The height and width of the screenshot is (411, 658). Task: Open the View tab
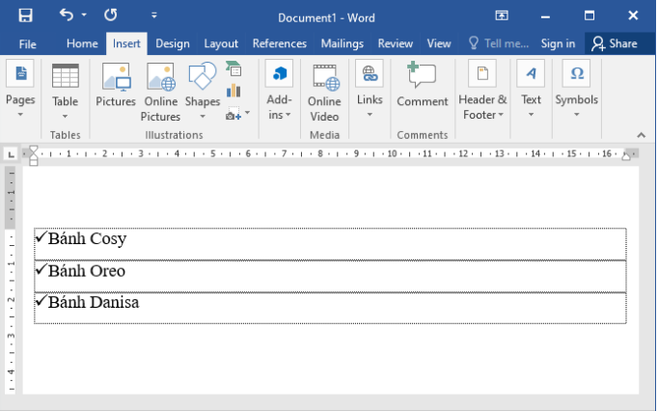[x=439, y=43]
